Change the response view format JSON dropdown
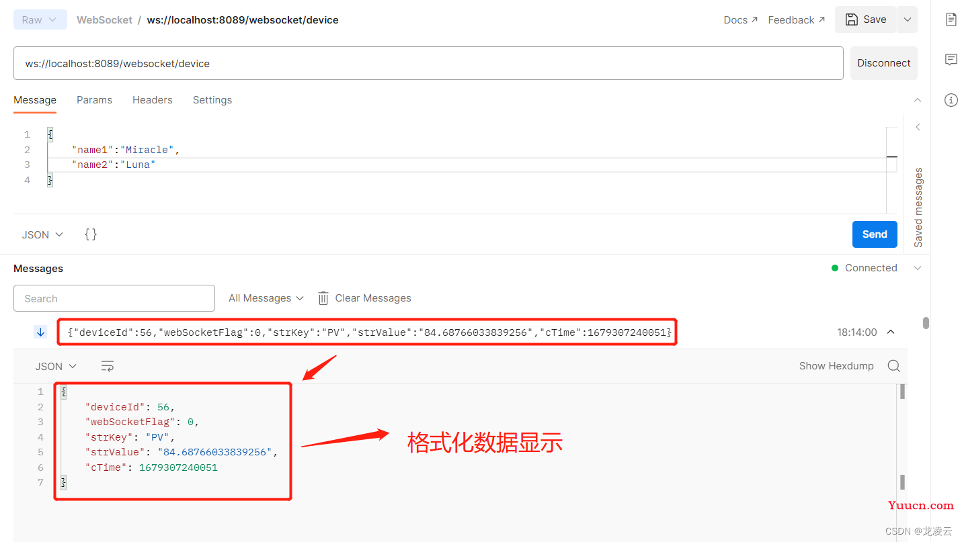 click(56, 366)
